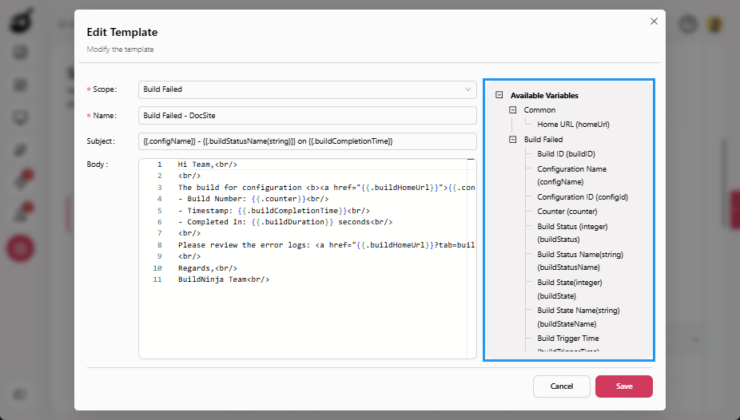Collapse the Common variables group
This screenshot has width=740, height=420.
[513, 110]
